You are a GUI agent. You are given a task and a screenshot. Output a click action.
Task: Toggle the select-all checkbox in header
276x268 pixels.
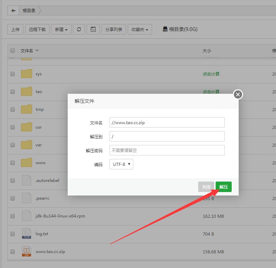click(x=13, y=51)
